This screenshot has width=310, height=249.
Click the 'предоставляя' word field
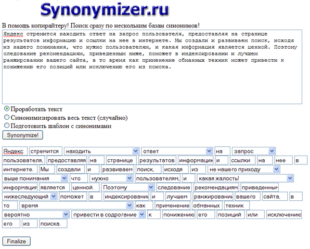(x=67, y=160)
